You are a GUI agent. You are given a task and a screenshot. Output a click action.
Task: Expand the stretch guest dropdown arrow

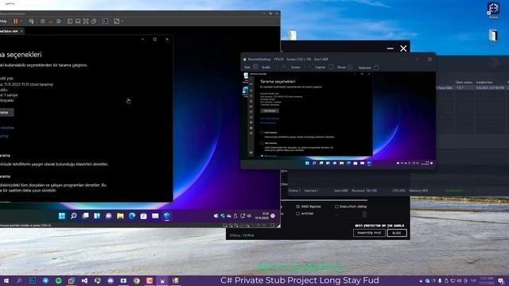click(x=122, y=21)
